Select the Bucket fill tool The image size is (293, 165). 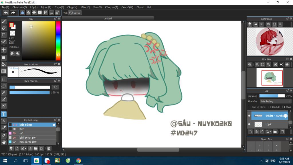pos(3,64)
